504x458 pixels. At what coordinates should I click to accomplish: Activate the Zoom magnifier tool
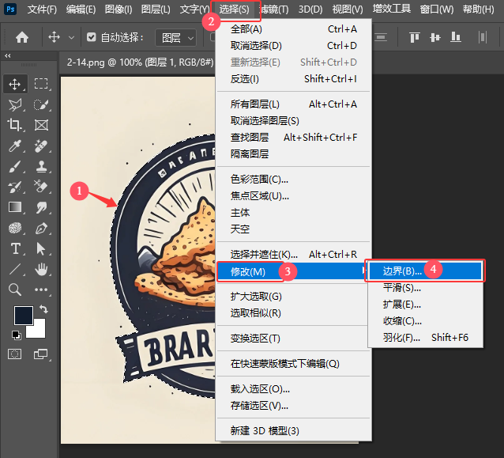pyautogui.click(x=15, y=290)
